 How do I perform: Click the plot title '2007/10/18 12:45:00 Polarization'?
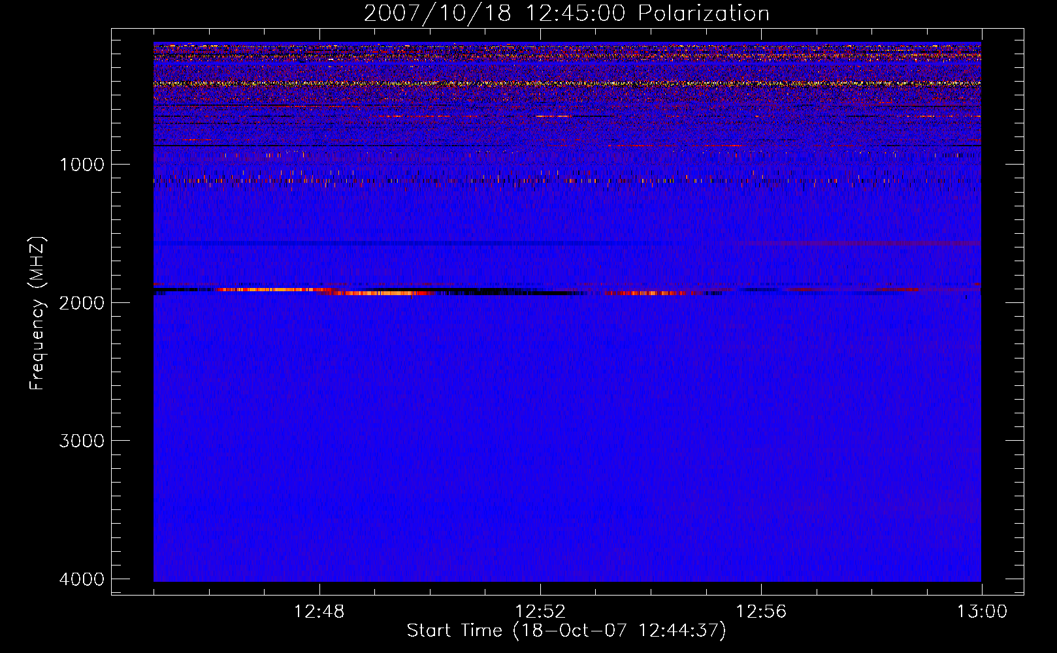pyautogui.click(x=566, y=13)
